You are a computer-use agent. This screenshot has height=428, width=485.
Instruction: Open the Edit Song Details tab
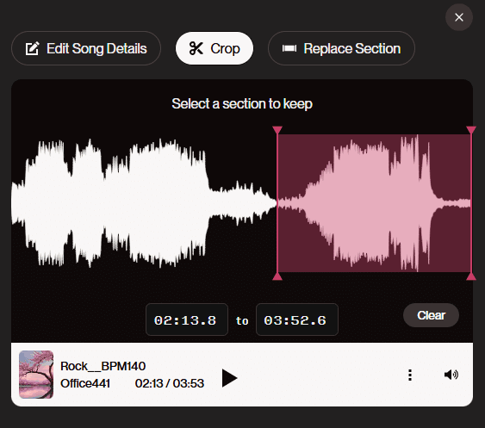86,48
